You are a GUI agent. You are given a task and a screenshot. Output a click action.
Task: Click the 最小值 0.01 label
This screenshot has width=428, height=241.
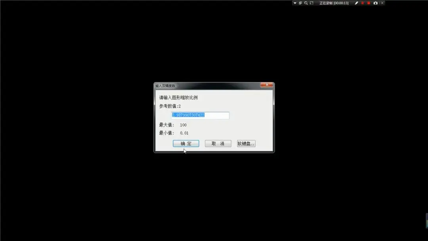pos(174,133)
